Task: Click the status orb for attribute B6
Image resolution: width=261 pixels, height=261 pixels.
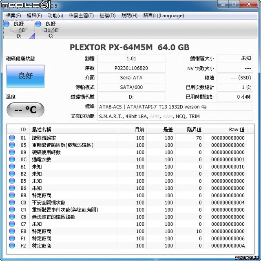Action: tap(12, 188)
